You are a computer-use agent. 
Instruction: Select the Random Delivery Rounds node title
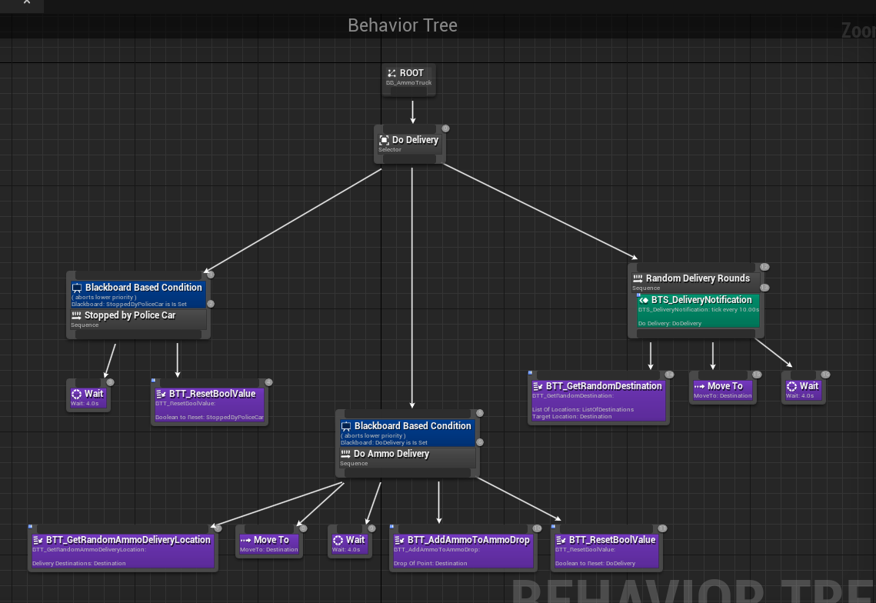pyautogui.click(x=698, y=278)
